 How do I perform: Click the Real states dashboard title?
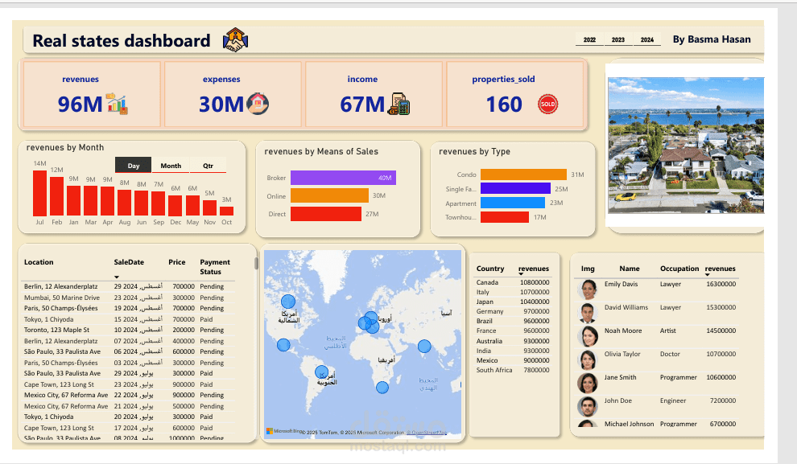point(121,41)
